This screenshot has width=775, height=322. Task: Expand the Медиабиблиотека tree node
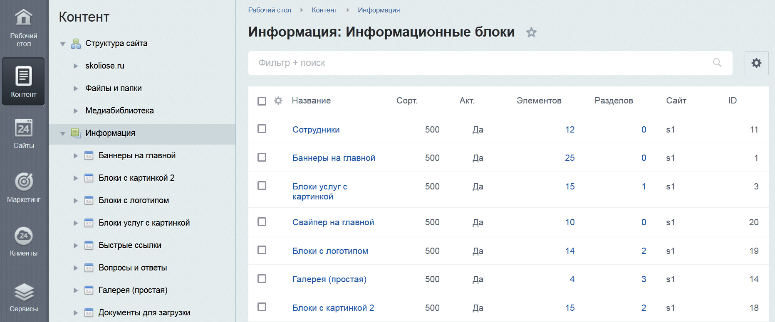click(x=76, y=111)
